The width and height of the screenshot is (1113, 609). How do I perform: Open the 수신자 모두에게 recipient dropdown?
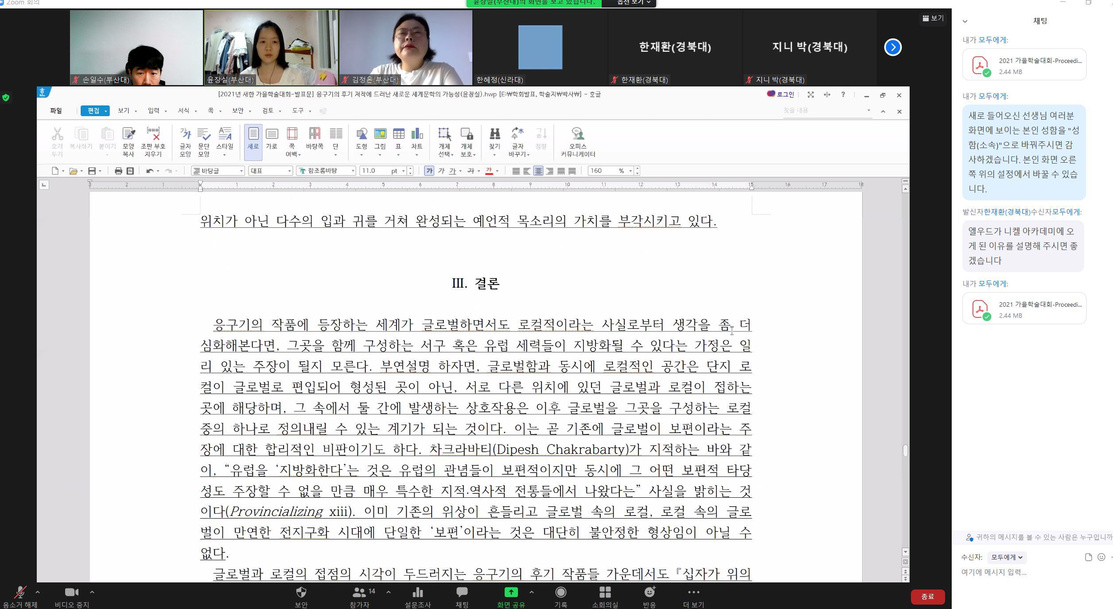1007,557
